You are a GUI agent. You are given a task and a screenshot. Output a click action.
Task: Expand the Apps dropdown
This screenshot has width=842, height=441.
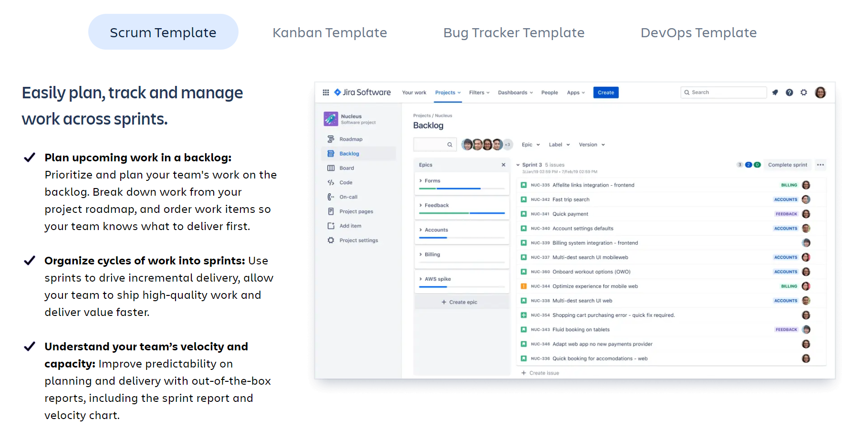coord(576,93)
